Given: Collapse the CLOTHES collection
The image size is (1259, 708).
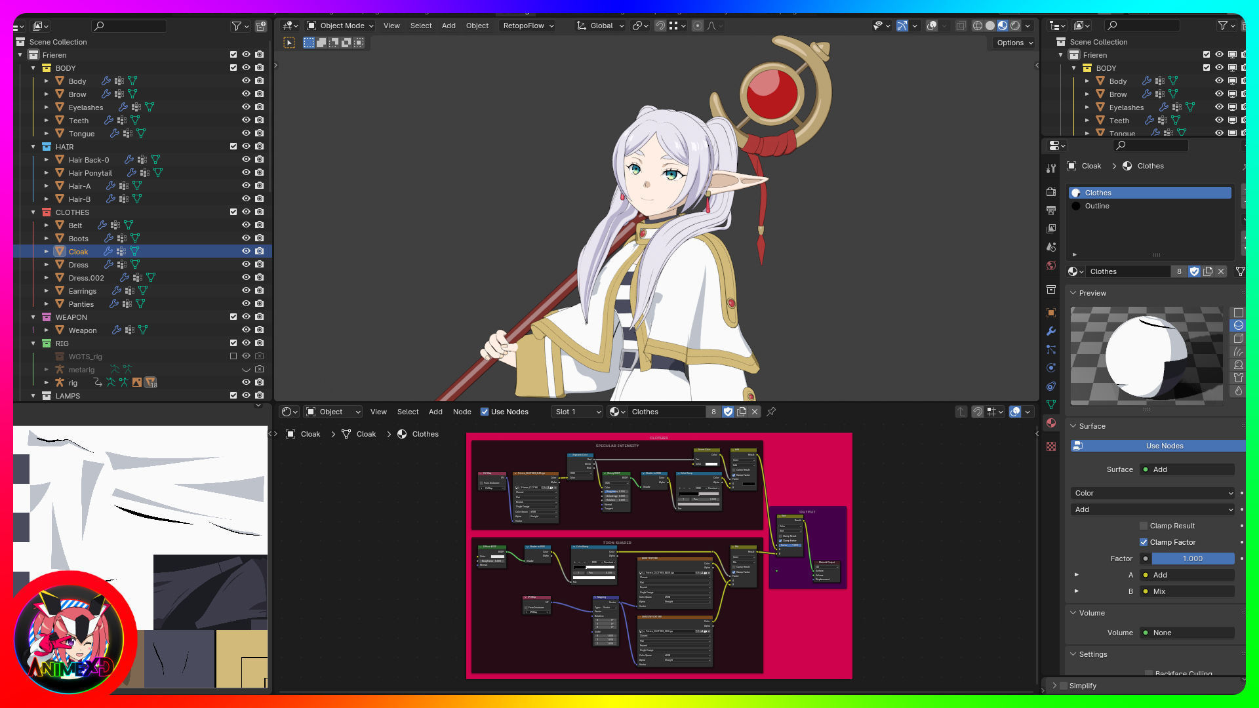Looking at the screenshot, I should click(x=33, y=212).
